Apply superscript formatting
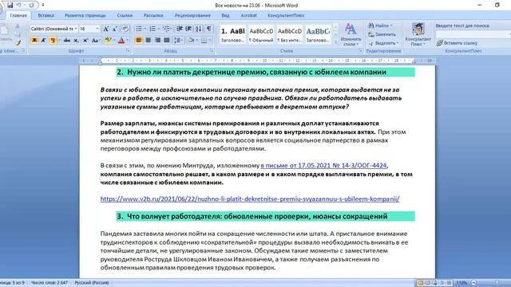 85,41
